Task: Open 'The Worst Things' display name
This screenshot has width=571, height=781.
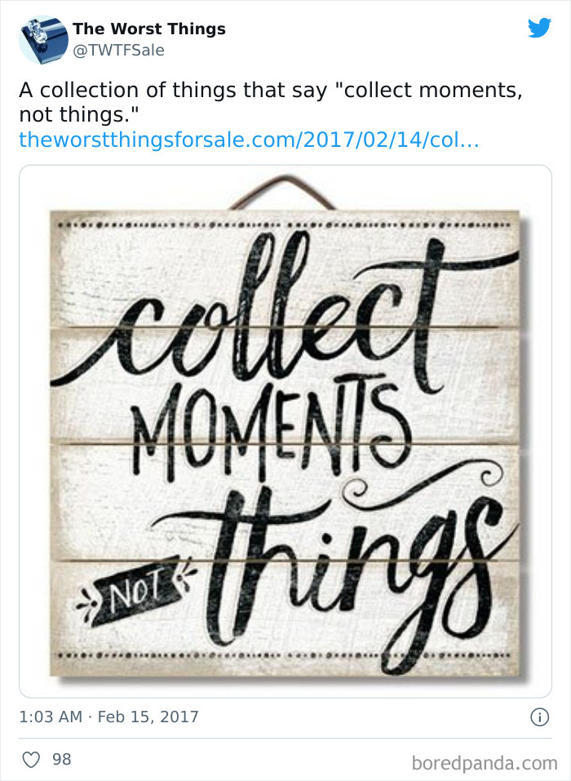Action: tap(149, 29)
